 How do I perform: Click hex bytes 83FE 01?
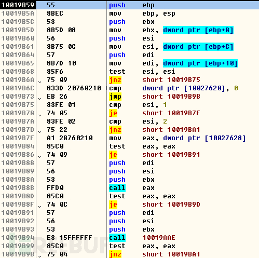[x=61, y=105]
